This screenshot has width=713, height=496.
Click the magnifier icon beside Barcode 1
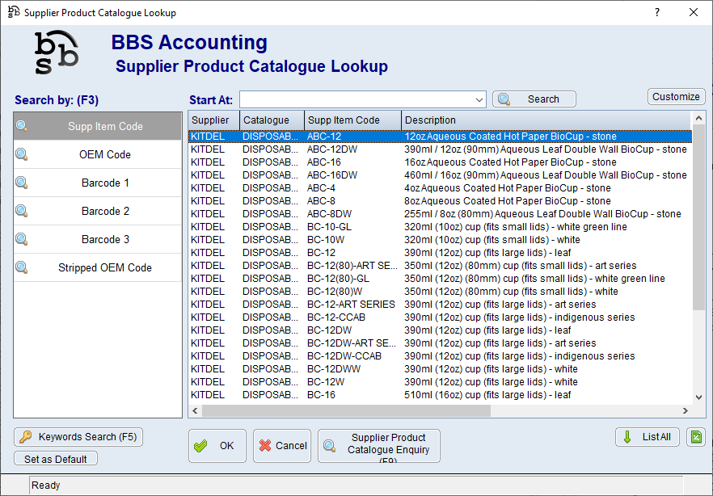(x=22, y=183)
